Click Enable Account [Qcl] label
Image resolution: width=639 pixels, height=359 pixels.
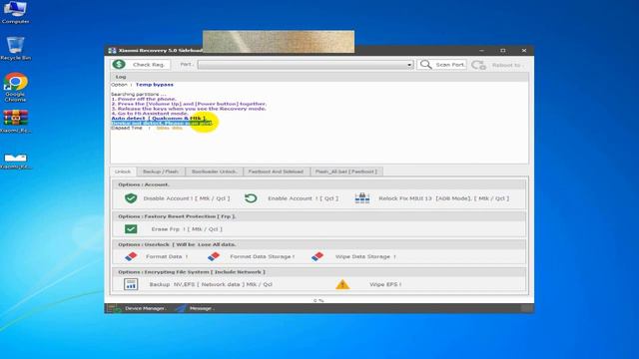(x=304, y=198)
